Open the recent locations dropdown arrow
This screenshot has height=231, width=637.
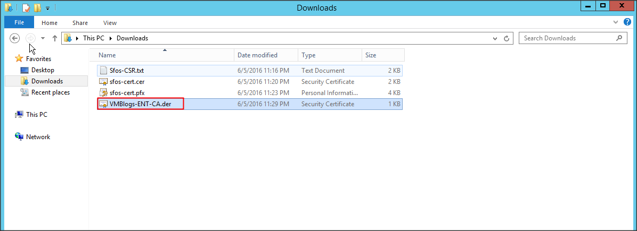point(43,38)
